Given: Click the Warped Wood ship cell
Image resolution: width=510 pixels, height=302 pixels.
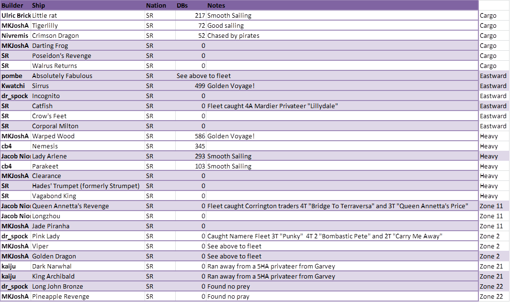Looking at the screenshot, I should [x=53, y=136].
